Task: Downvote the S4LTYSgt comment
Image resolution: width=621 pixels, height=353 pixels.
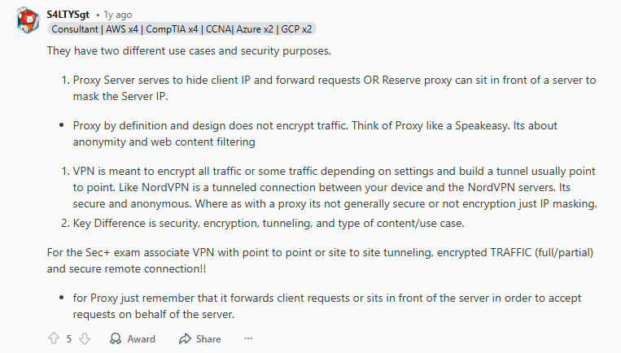Action: tap(85, 338)
